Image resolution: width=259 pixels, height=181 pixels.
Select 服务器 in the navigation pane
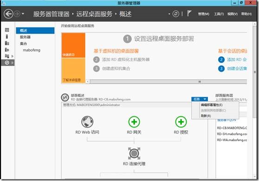tap(25, 37)
